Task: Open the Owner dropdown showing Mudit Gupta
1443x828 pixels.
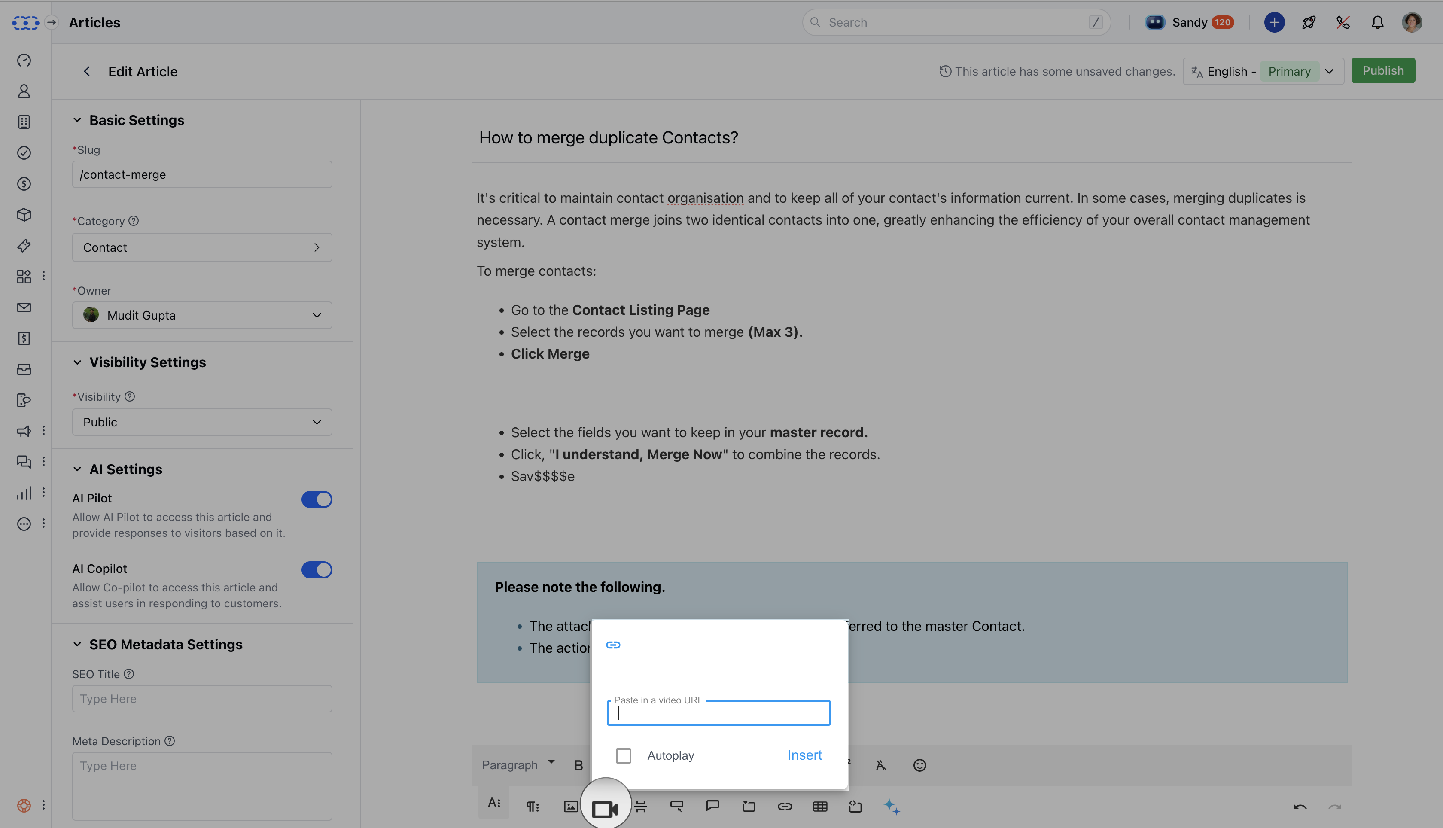Action: [x=202, y=315]
